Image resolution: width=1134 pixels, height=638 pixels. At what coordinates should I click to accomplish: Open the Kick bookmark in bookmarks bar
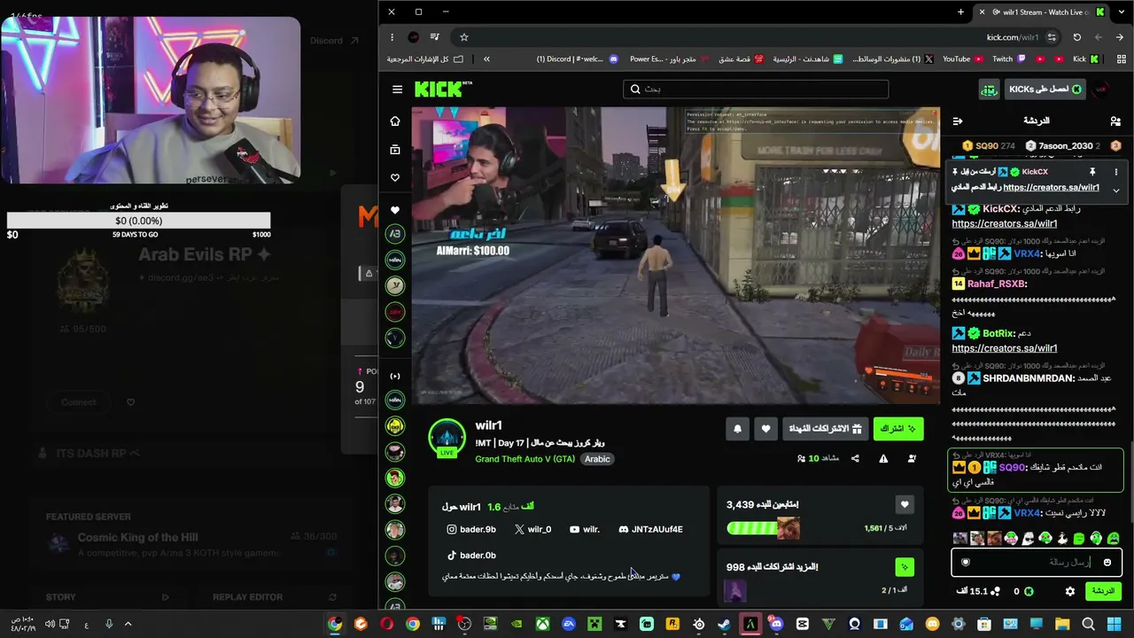click(x=1085, y=59)
